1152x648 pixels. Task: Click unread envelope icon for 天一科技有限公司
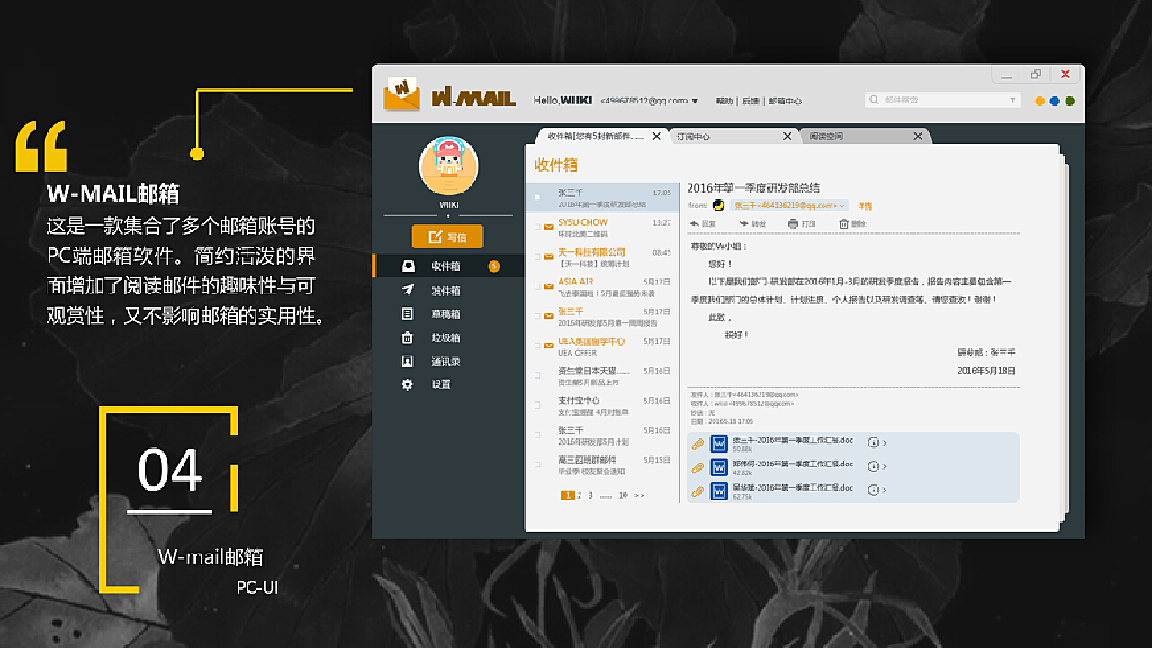(x=549, y=256)
